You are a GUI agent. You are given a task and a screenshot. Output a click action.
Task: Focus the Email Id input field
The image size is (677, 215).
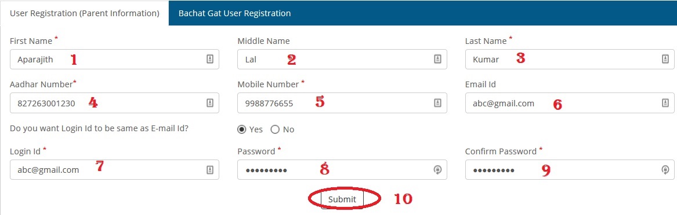coord(570,103)
